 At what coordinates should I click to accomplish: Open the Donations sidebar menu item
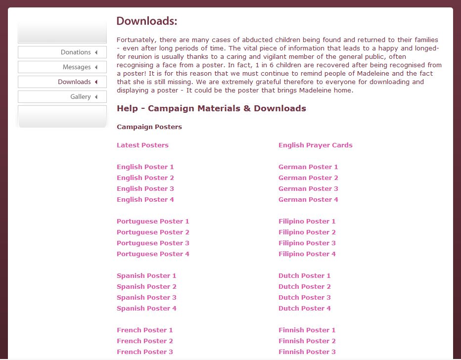point(76,52)
